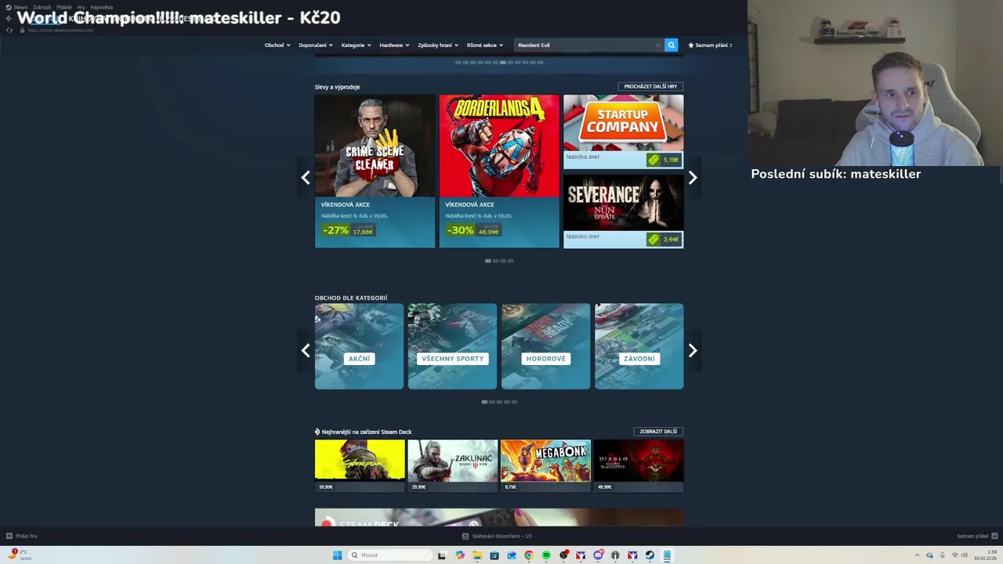This screenshot has width=1003, height=564.
Task: Open Cyberpunk Steam Deck game thumbnail
Action: [360, 460]
